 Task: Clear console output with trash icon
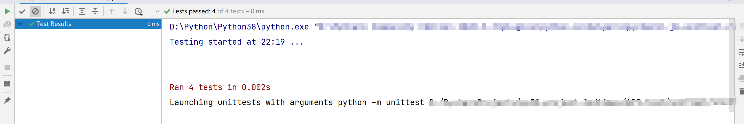click(741, 91)
